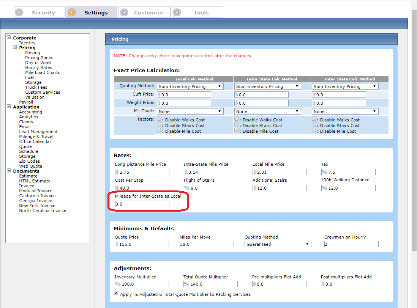Open Inter-State Quoting Method dropdown

[x=345, y=86]
